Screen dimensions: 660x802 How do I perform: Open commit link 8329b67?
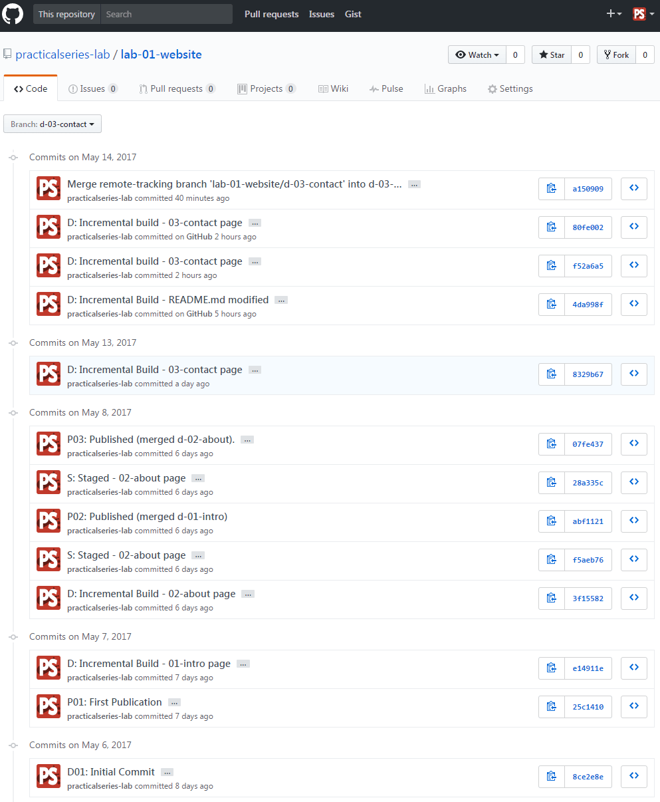click(588, 374)
